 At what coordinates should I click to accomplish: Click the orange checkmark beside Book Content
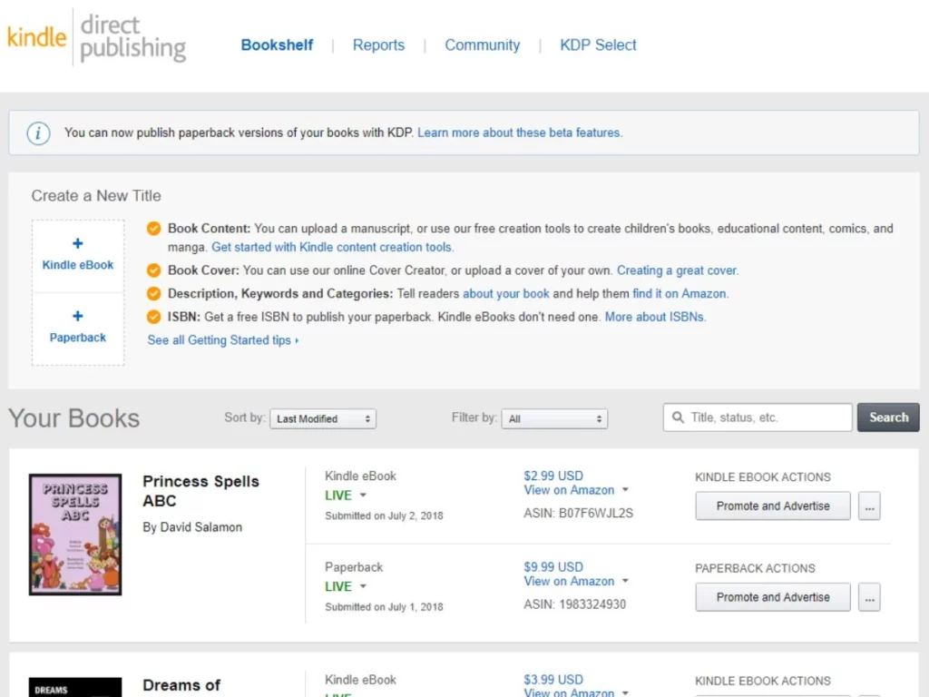(153, 229)
